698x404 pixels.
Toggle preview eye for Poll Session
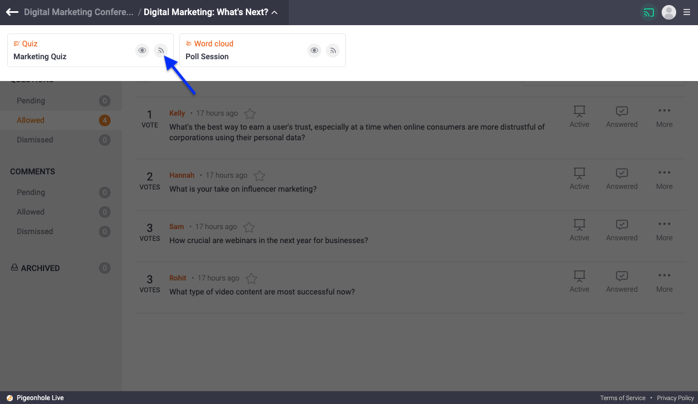(315, 51)
